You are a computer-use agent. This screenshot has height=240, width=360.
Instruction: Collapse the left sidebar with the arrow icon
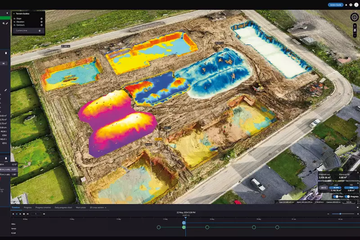point(7,13)
